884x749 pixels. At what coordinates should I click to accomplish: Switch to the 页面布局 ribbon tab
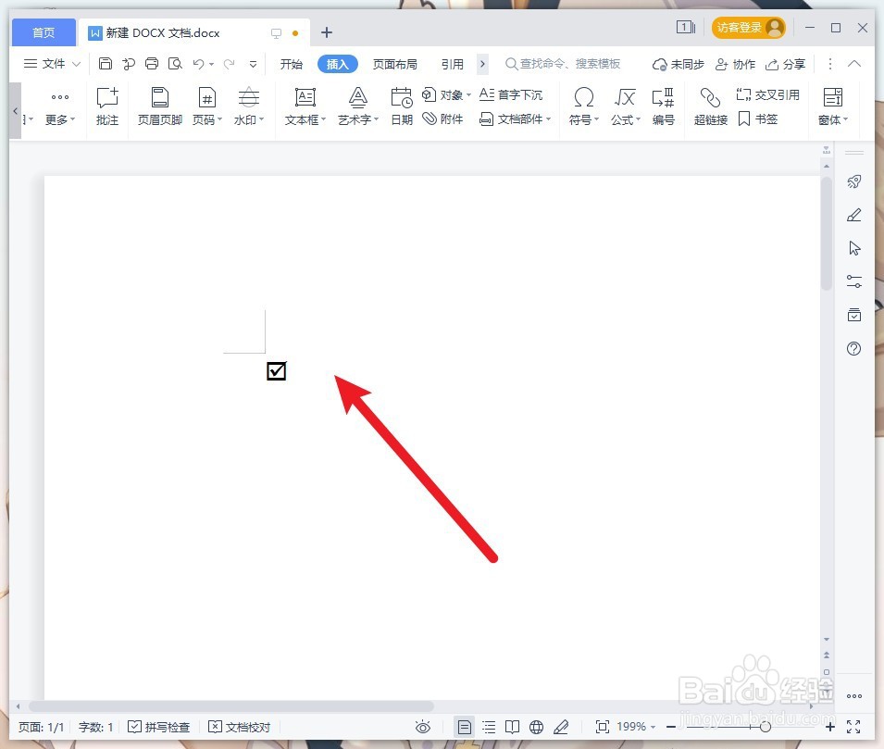click(395, 64)
